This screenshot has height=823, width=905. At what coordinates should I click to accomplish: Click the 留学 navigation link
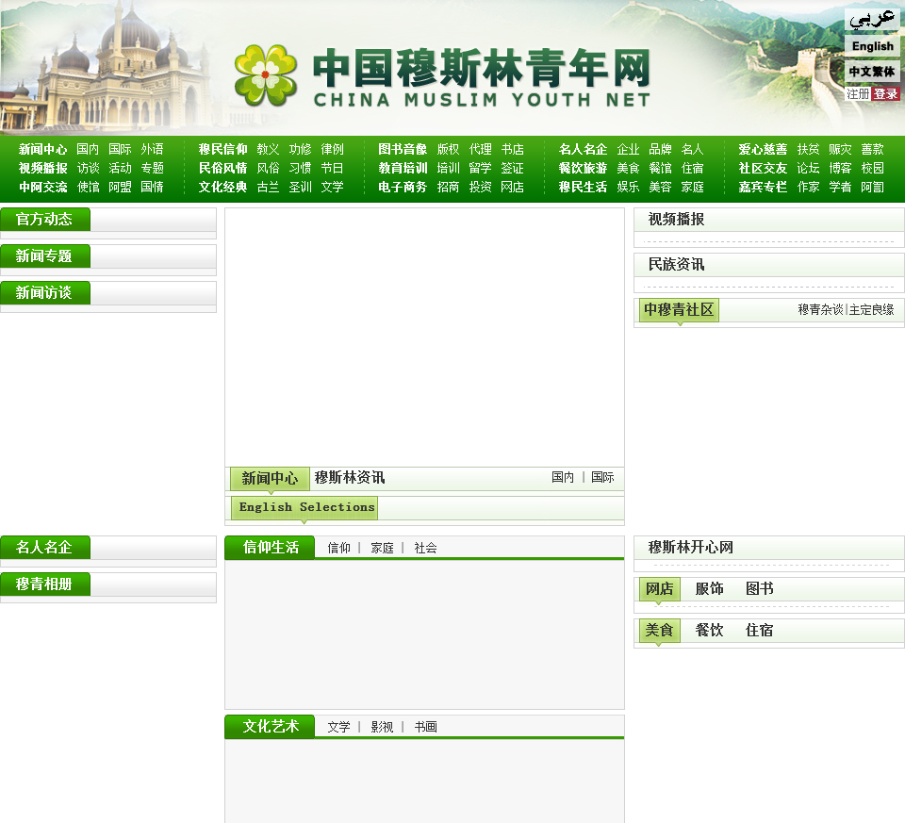click(x=480, y=168)
